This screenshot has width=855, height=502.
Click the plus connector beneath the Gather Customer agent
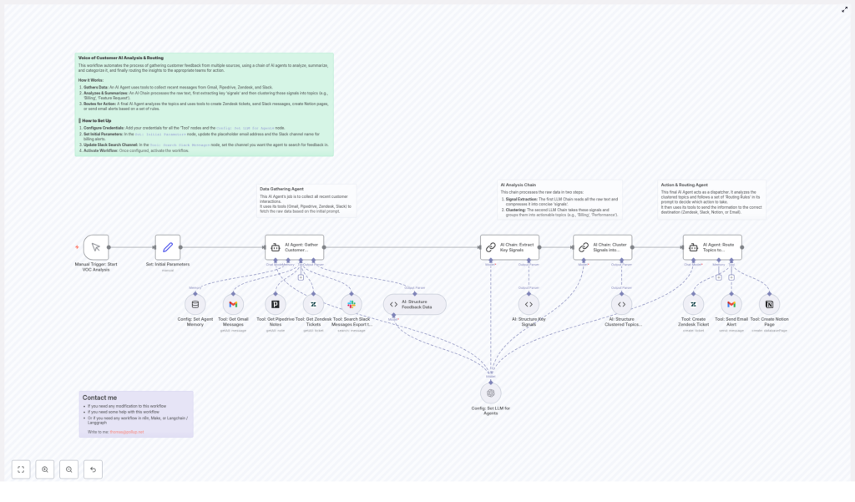[301, 277]
